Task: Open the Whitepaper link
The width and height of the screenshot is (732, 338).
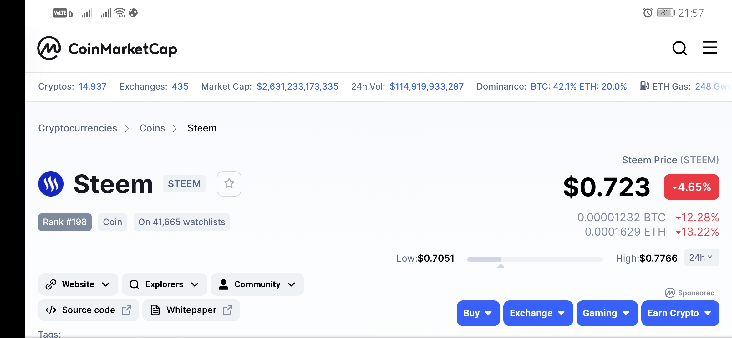Action: tap(191, 310)
